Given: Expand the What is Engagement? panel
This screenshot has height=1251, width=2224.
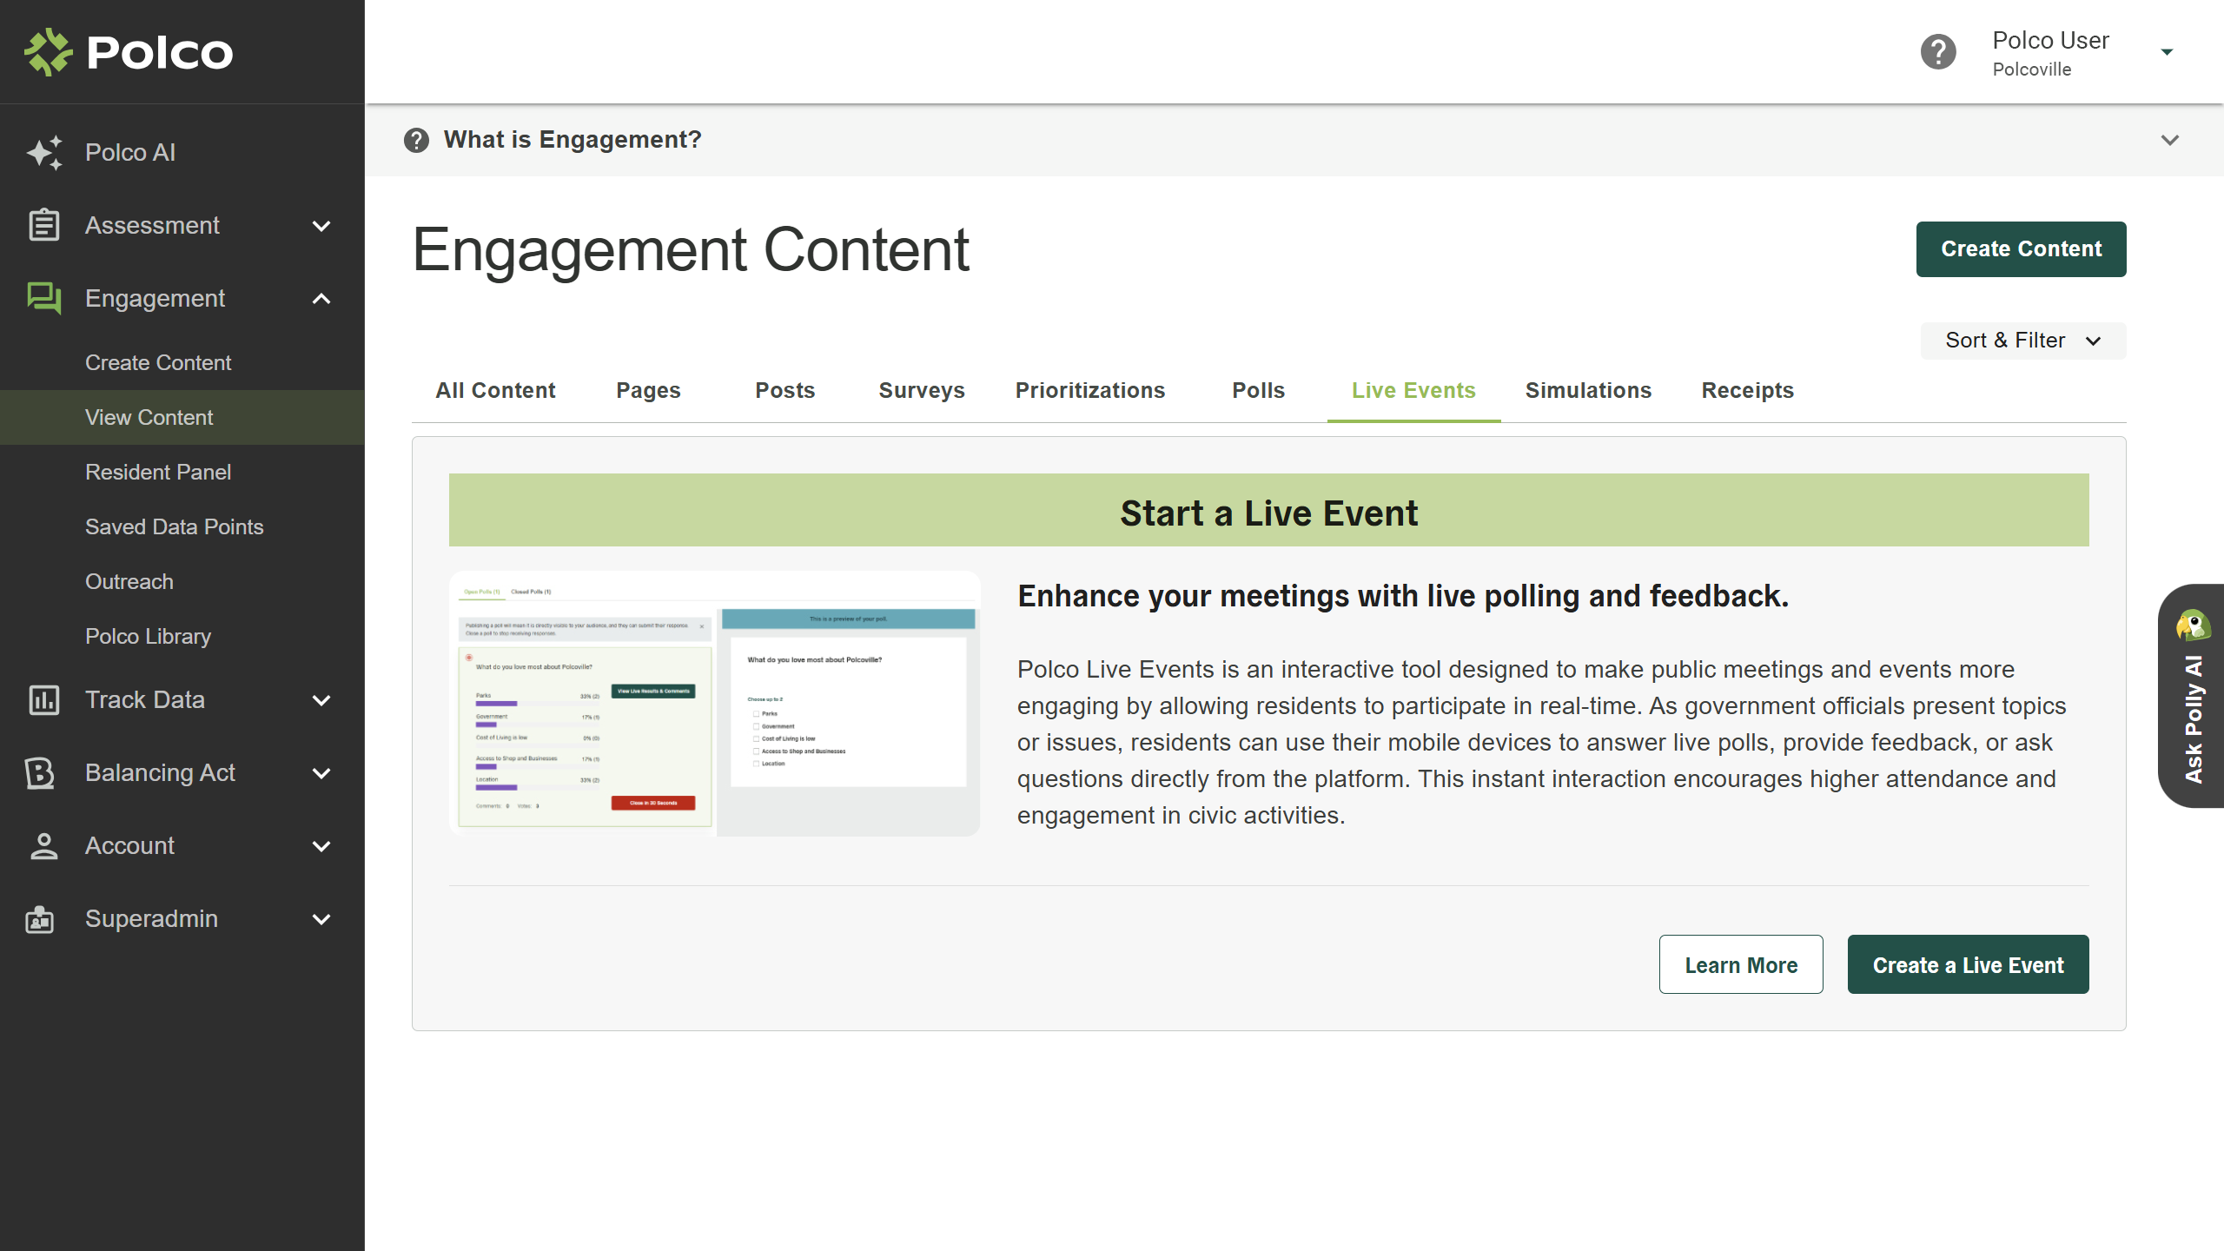Looking at the screenshot, I should [x=2169, y=141].
